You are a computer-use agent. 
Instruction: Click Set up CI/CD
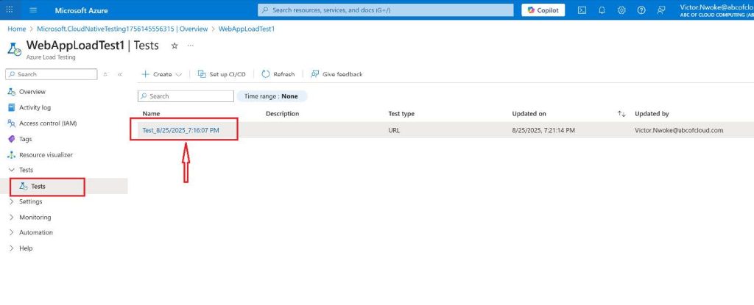click(x=222, y=74)
